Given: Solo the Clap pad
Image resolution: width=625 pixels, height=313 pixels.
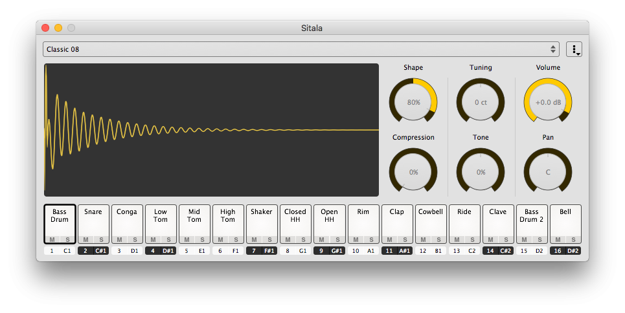Looking at the screenshot, I should pyautogui.click(x=405, y=239).
